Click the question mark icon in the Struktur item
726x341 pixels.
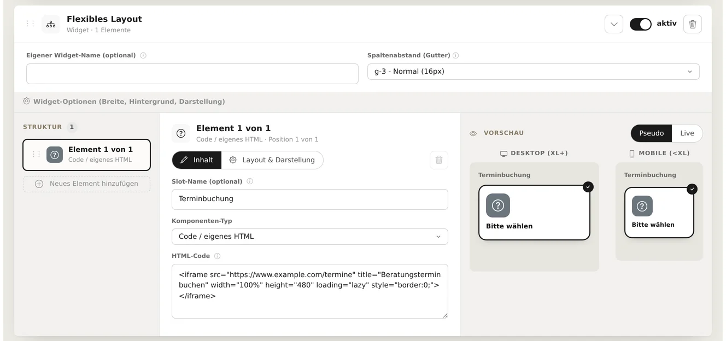click(x=55, y=155)
